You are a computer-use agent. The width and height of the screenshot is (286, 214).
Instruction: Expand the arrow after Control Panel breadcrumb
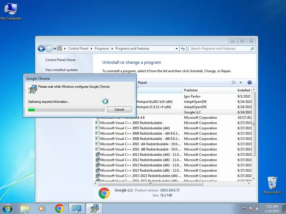(91, 48)
